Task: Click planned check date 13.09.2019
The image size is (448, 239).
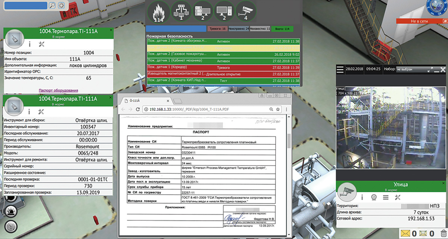Action: (88, 192)
